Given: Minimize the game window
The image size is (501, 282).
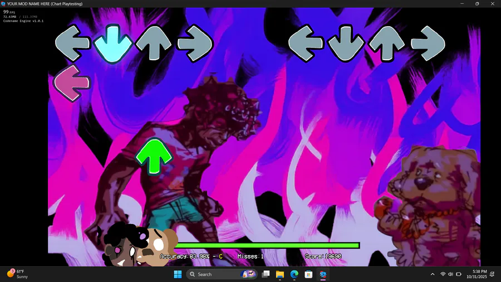Looking at the screenshot, I should (x=462, y=4).
